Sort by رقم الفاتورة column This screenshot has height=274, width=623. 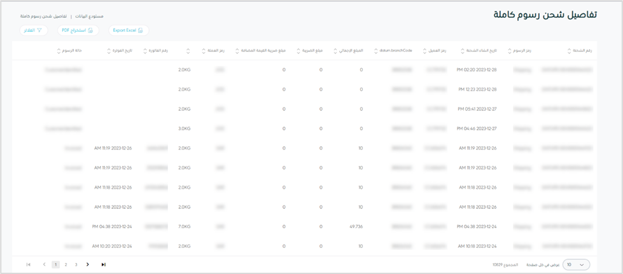pos(148,50)
